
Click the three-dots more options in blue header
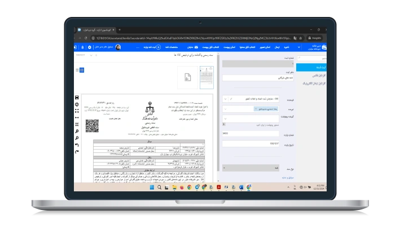(138, 47)
